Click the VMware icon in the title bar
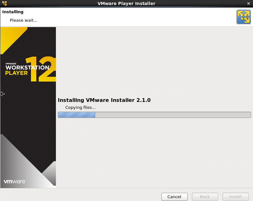253x201 pixels. coord(4,3)
